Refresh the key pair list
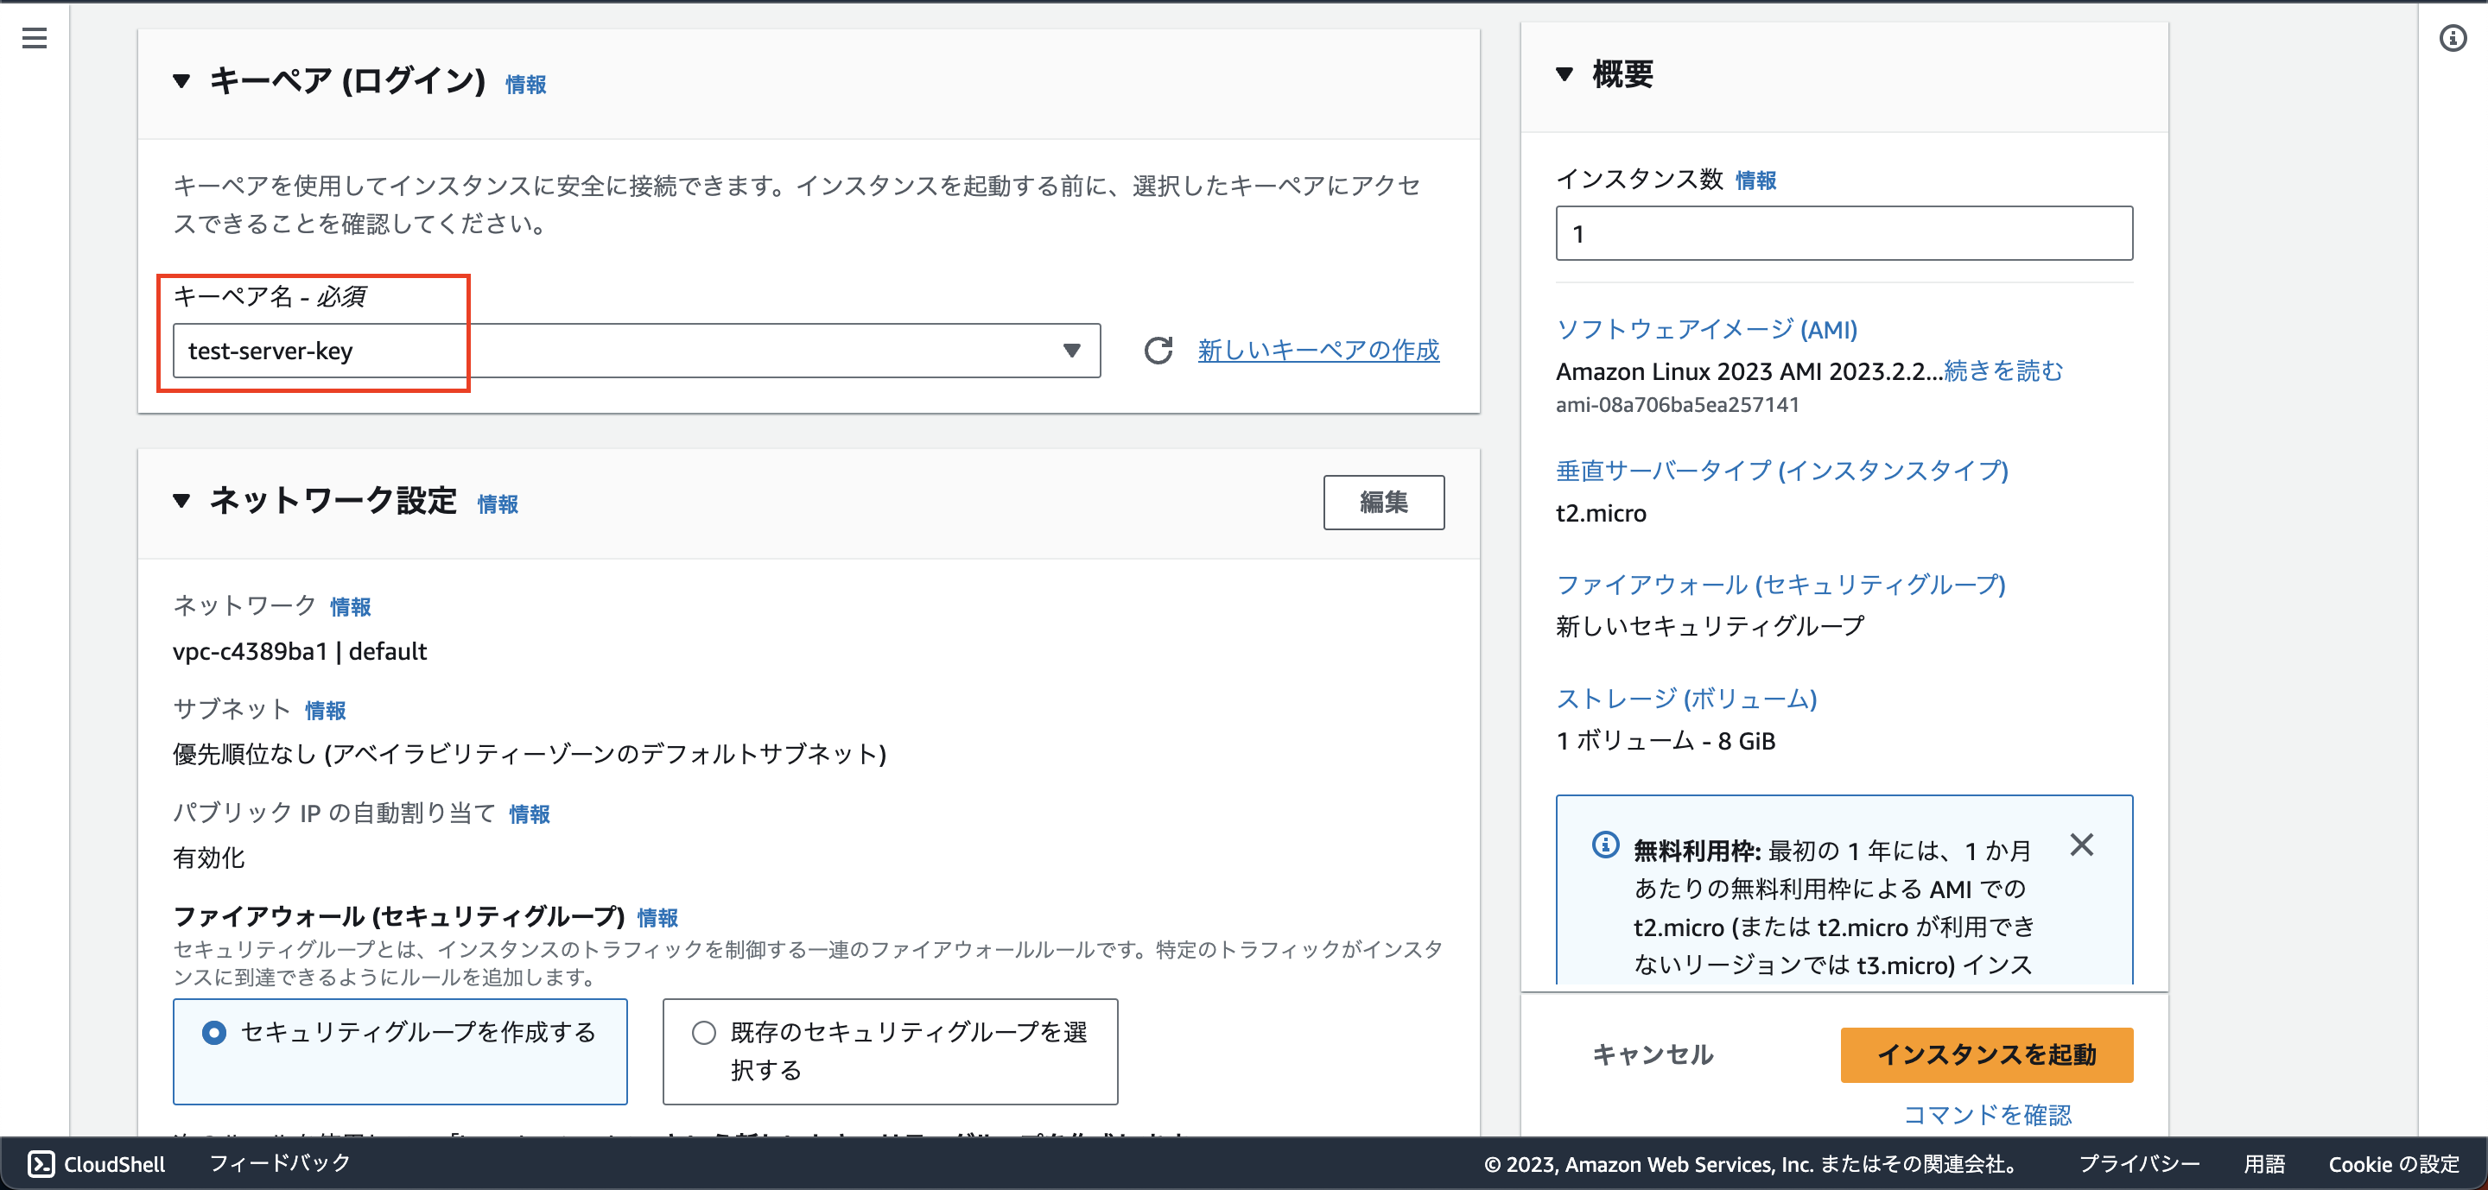Viewport: 2488px width, 1190px height. coord(1158,351)
